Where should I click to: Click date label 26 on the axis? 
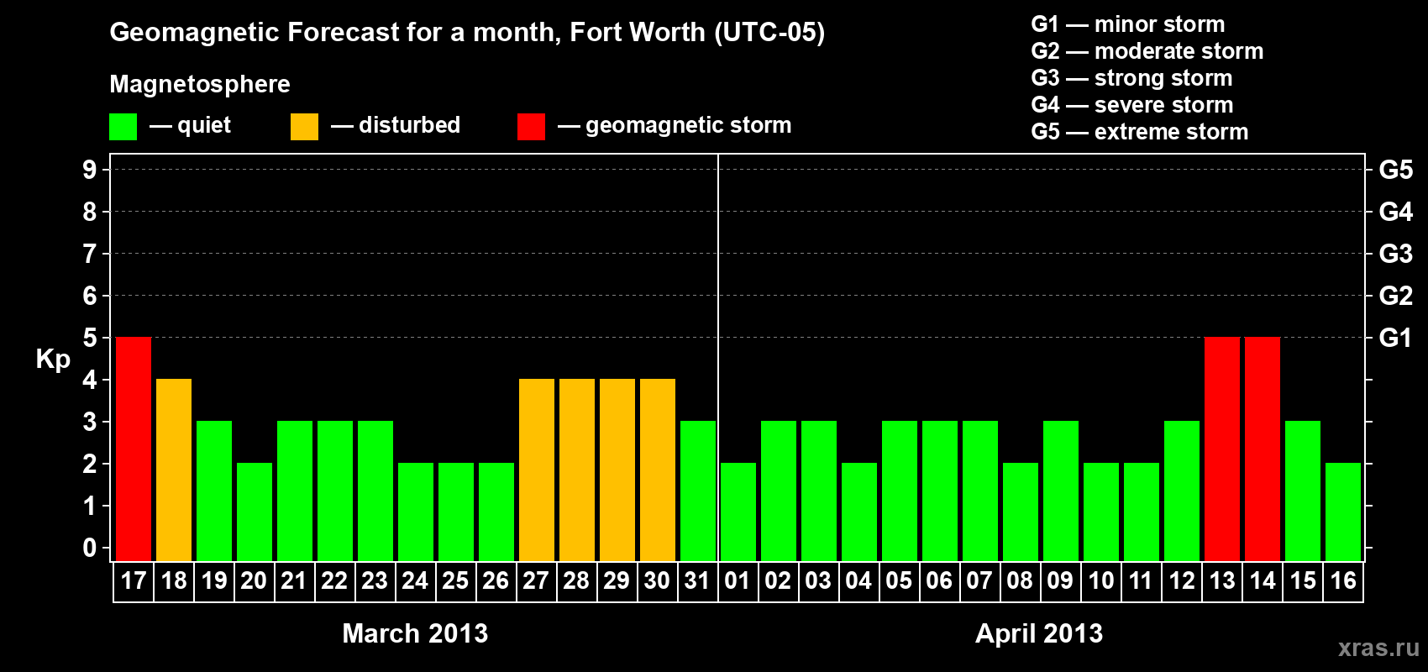click(496, 580)
